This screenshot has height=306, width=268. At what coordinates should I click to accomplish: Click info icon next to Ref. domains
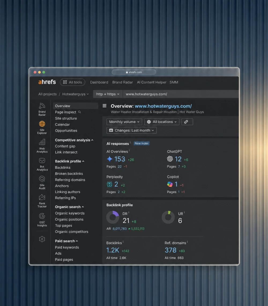(187, 242)
